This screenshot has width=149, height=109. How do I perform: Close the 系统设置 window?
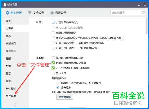(145, 5)
